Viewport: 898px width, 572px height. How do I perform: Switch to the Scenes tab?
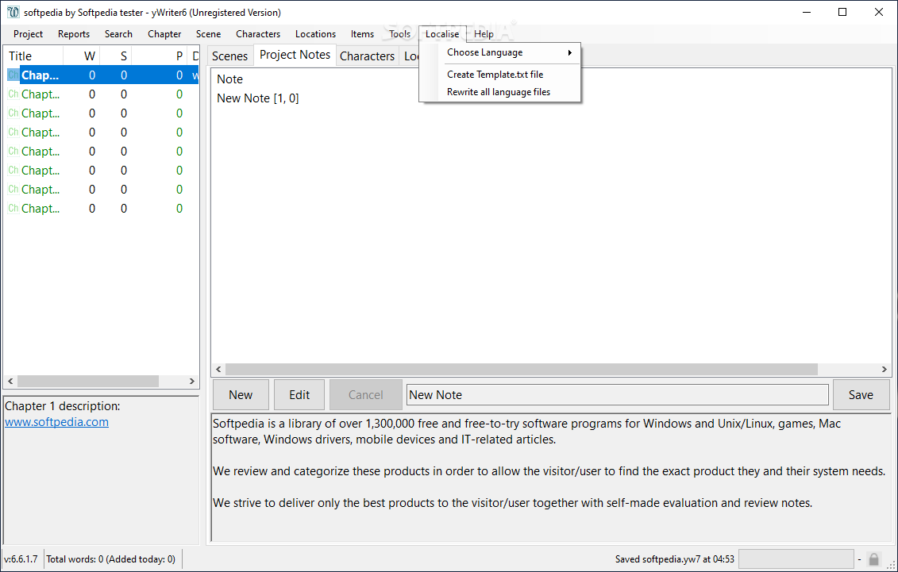click(229, 56)
